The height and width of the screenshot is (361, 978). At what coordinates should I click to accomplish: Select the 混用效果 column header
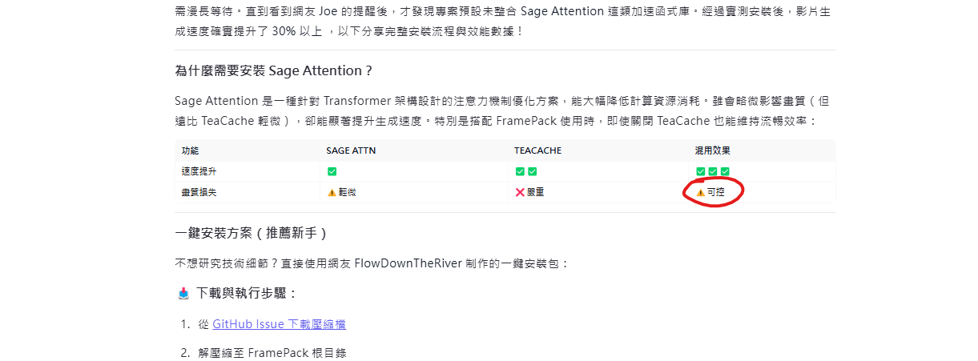coord(713,150)
